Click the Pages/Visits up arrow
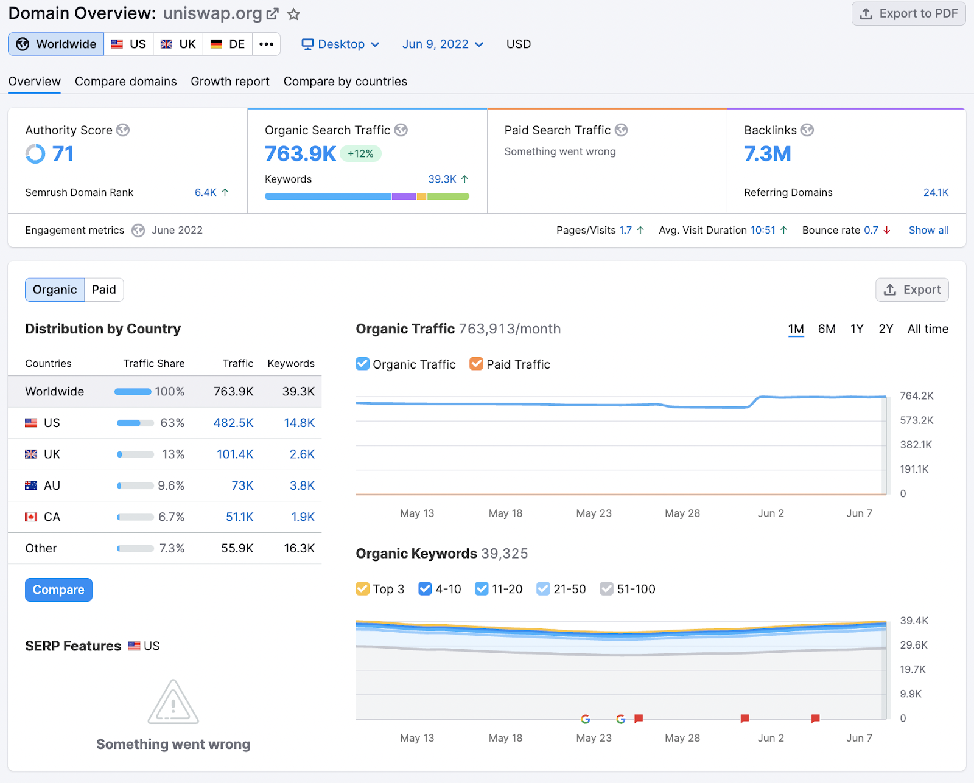Screen dimensions: 974x783 tap(640, 230)
